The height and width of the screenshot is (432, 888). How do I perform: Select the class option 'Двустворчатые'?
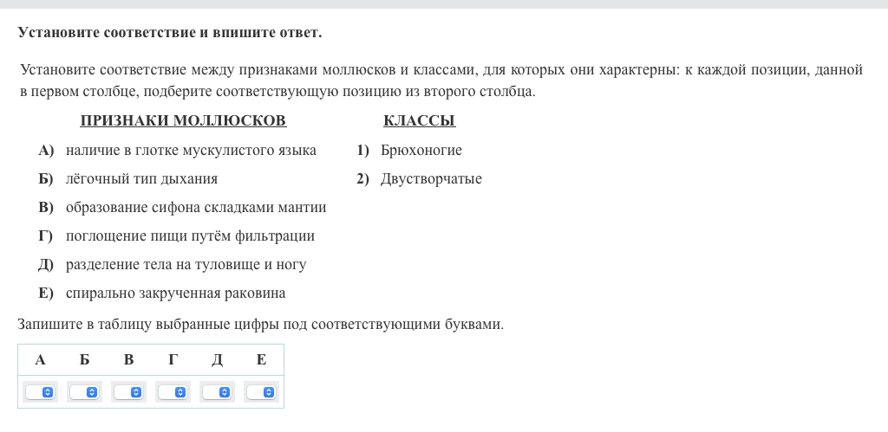431,179
